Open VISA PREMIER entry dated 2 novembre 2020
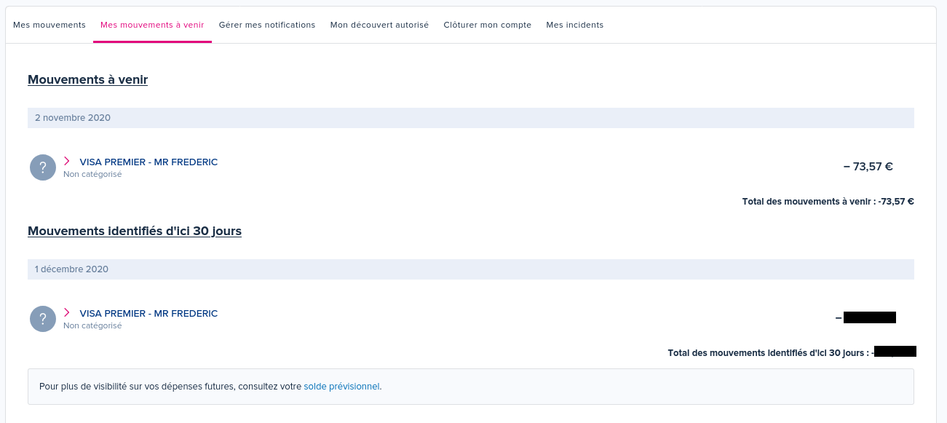Viewport: 947px width, 423px height. [148, 162]
